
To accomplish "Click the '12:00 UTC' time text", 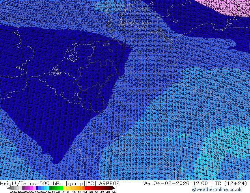I will click(208, 184).
